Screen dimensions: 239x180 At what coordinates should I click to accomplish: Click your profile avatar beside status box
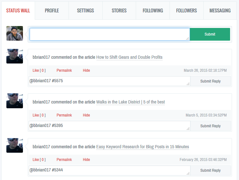click(15, 33)
